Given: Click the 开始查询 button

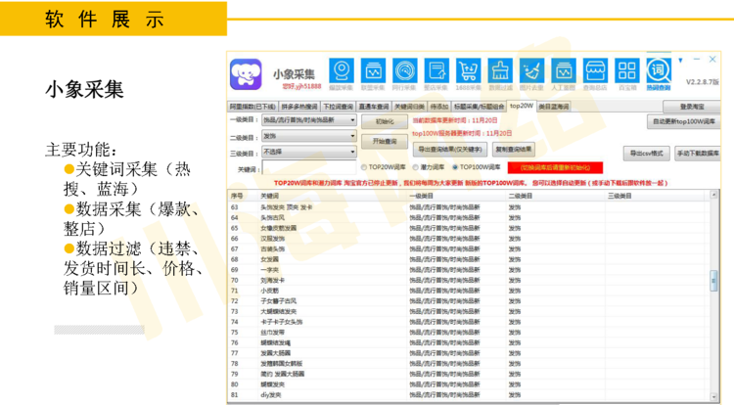Looking at the screenshot, I should point(385,141).
